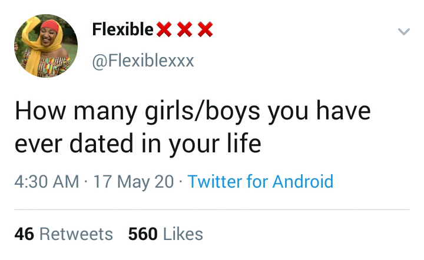Click the first red X emoji
This screenshot has width=424, height=260.
pyautogui.click(x=164, y=29)
